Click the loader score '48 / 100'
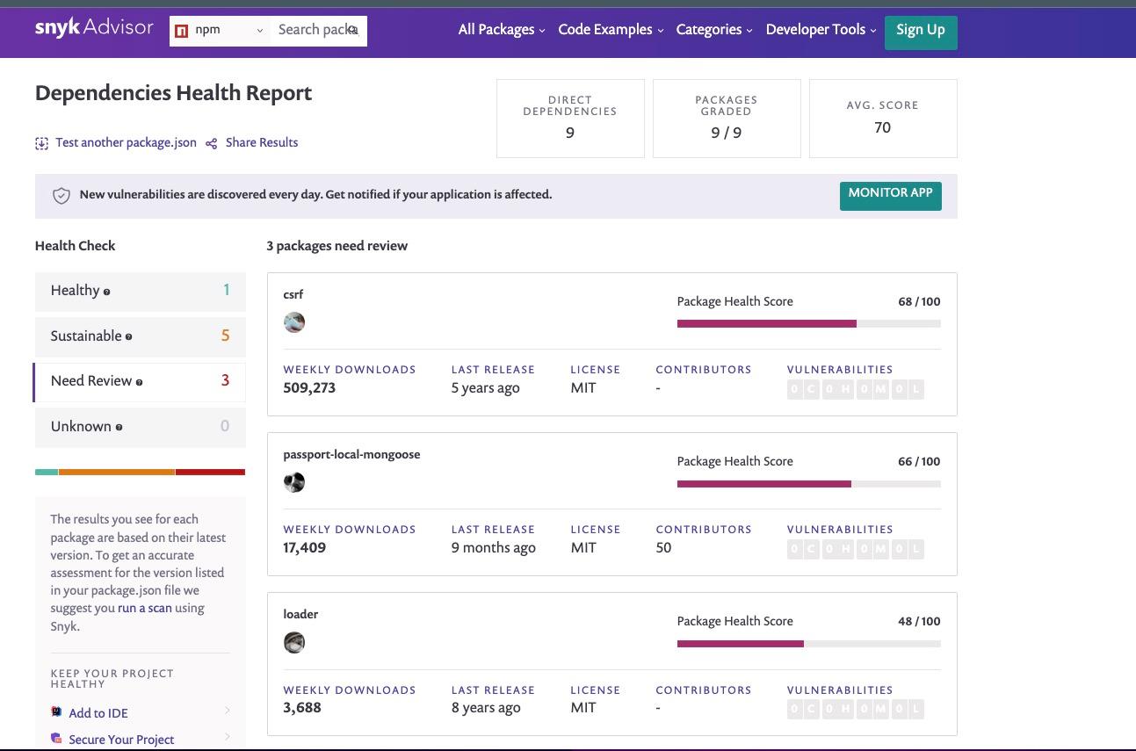Screen dimensions: 1136x751 tap(919, 621)
